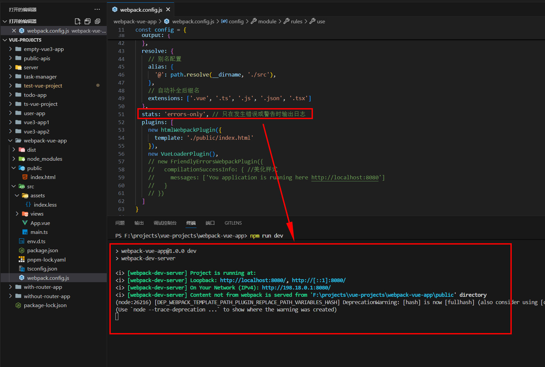The image size is (545, 367).
Task: Click the TypeScript icon of main.ts
Action: 25,232
